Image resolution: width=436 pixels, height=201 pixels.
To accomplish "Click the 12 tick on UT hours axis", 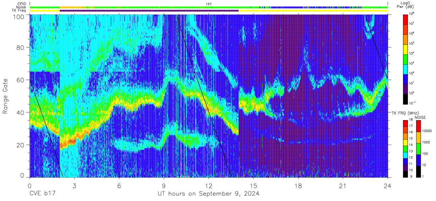I will coord(208,185).
